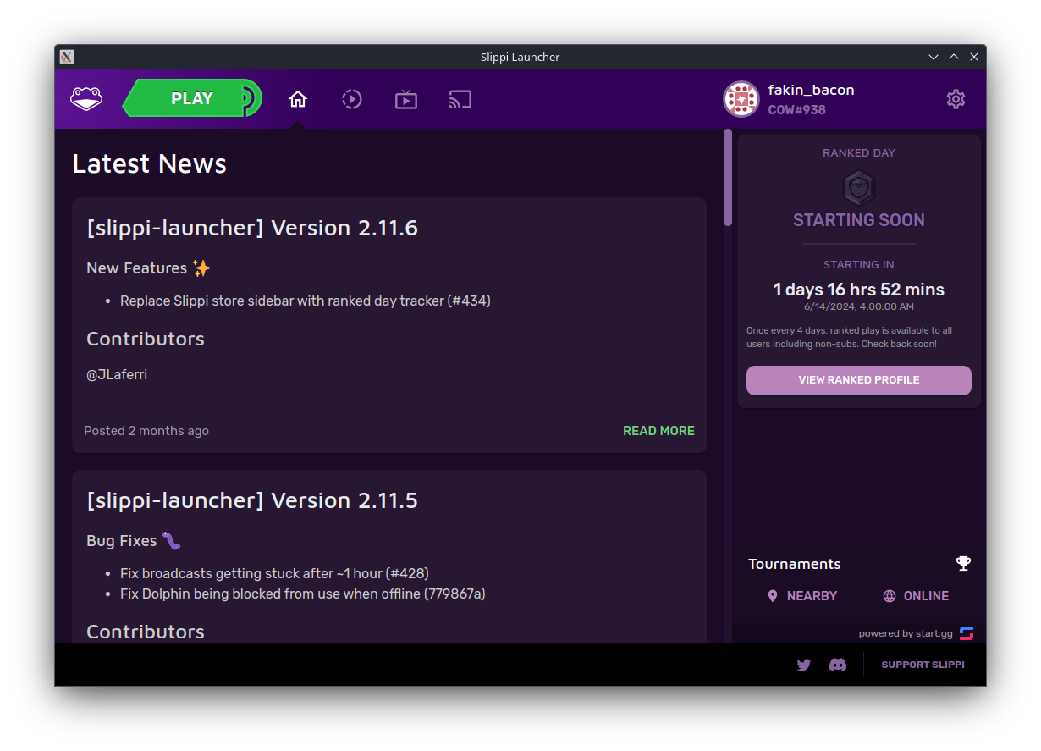Launch the game with PLAY button

click(x=192, y=98)
